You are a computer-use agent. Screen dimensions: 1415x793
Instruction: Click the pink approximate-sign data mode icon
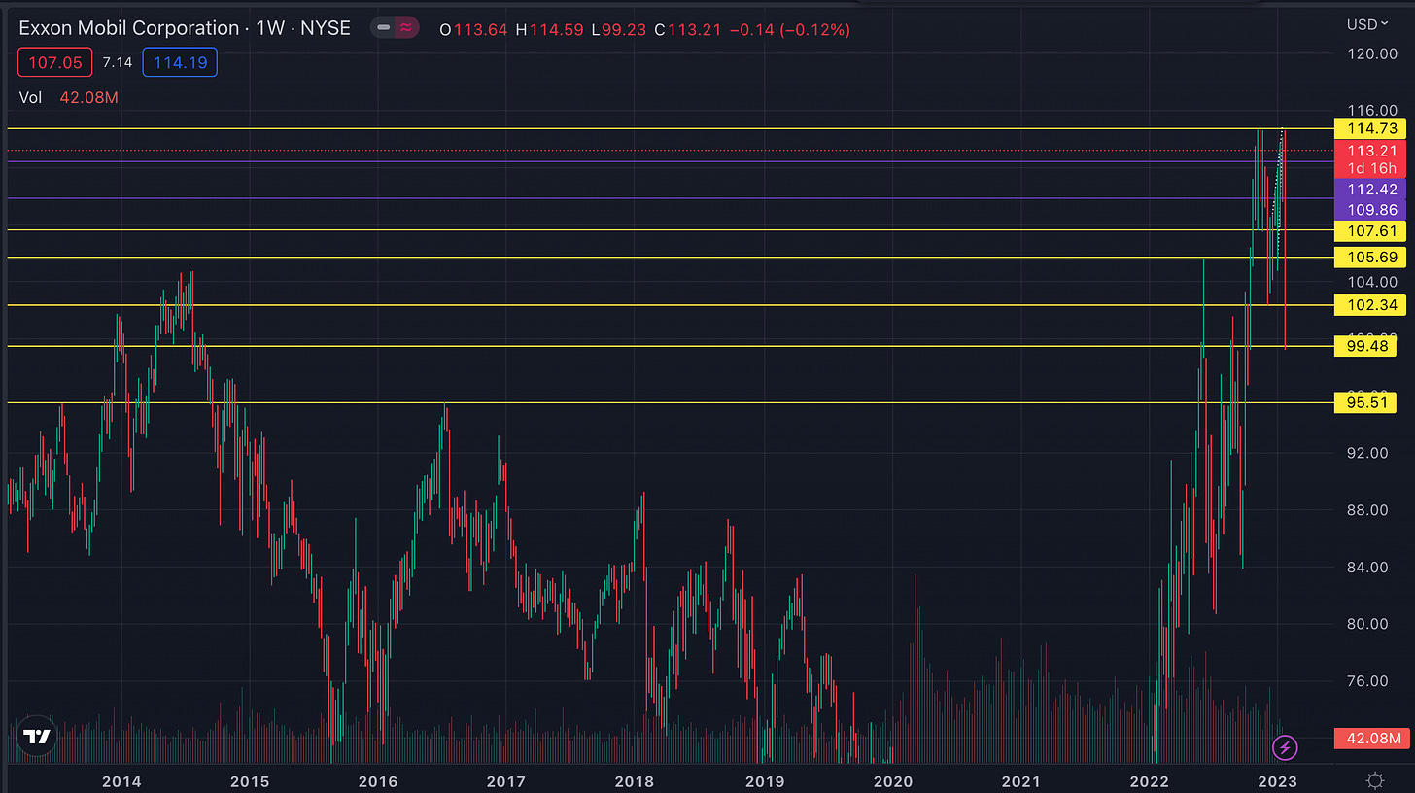tap(405, 29)
